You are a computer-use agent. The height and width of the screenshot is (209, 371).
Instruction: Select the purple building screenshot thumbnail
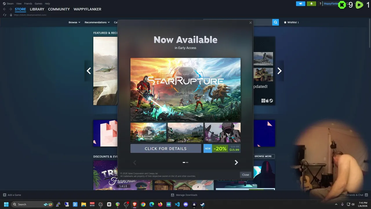coord(223,132)
